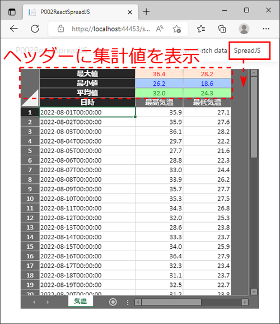Open the Fetch data nav link
Screen dimensions: 280x324
212,50
